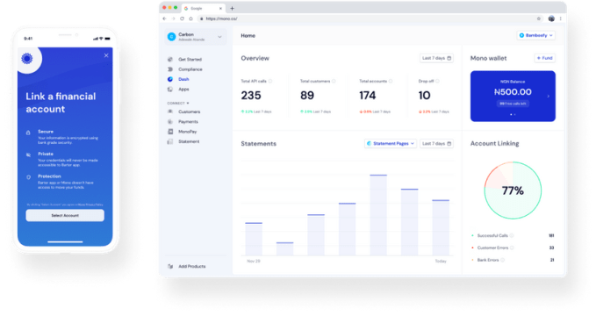Screen dimensions: 596x316
Task: Click the Private eye icon on phone
Action: [28, 154]
